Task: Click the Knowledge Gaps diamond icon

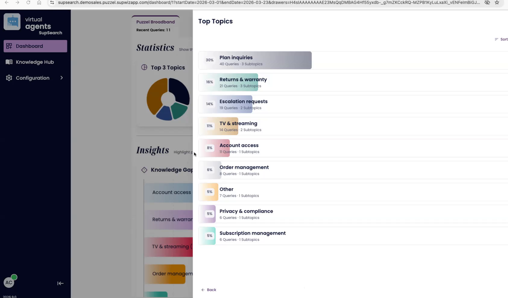Action: coord(144,170)
